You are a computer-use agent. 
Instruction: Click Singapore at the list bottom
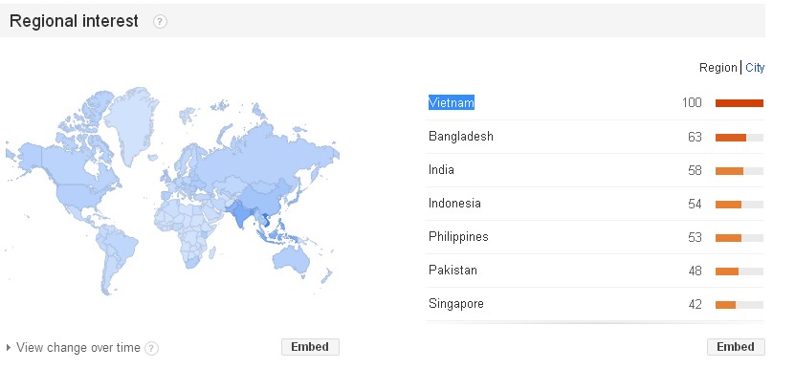click(456, 304)
